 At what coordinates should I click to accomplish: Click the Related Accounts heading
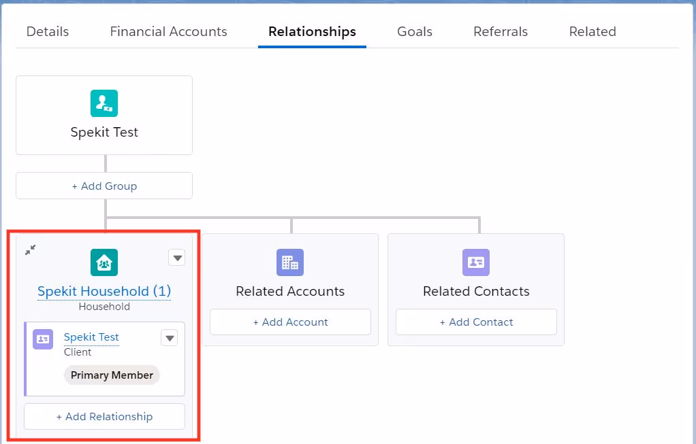coord(290,291)
